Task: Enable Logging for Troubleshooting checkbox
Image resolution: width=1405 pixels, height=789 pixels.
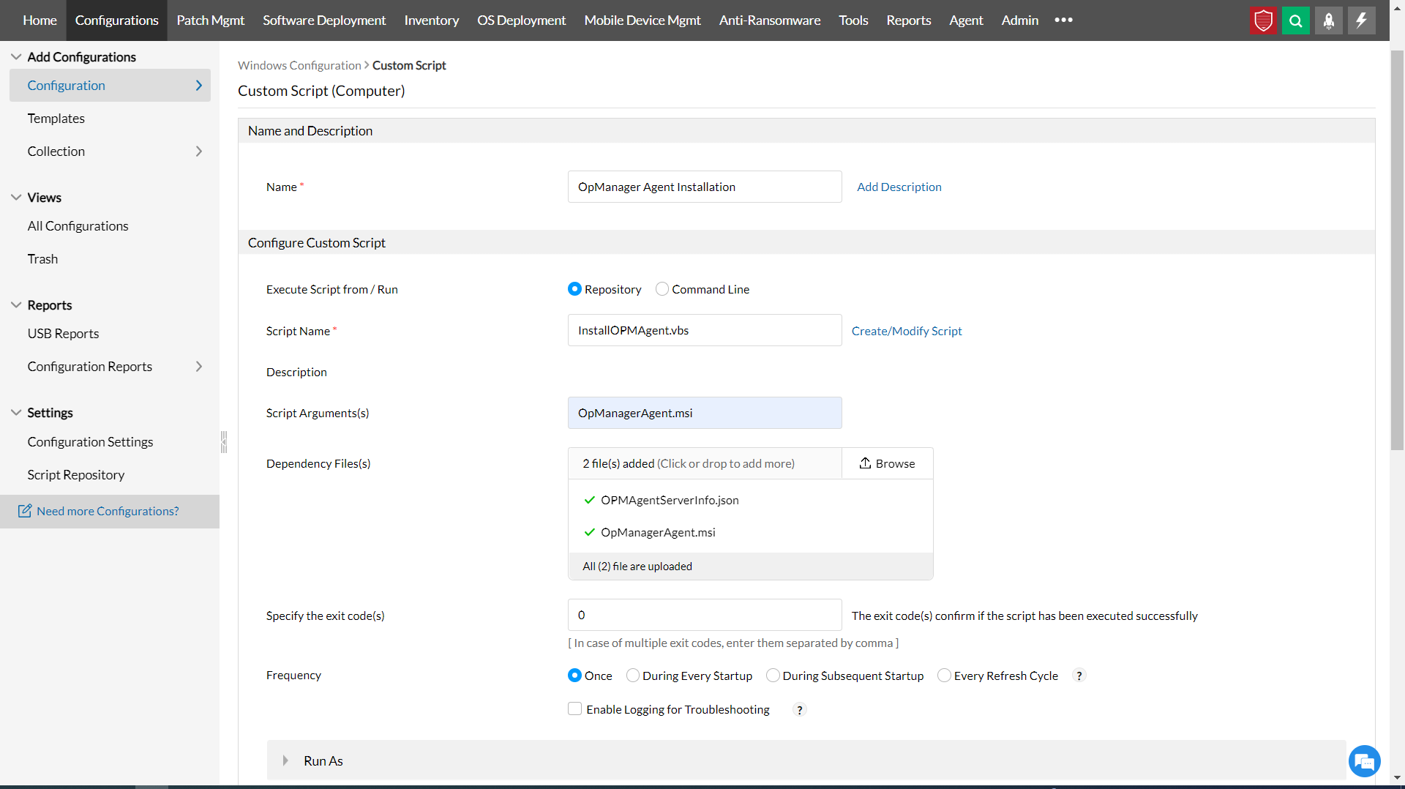Action: coord(575,708)
